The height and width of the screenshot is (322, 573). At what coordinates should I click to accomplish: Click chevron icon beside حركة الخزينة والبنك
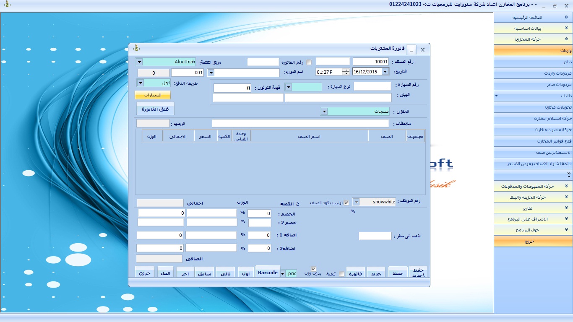566,197
